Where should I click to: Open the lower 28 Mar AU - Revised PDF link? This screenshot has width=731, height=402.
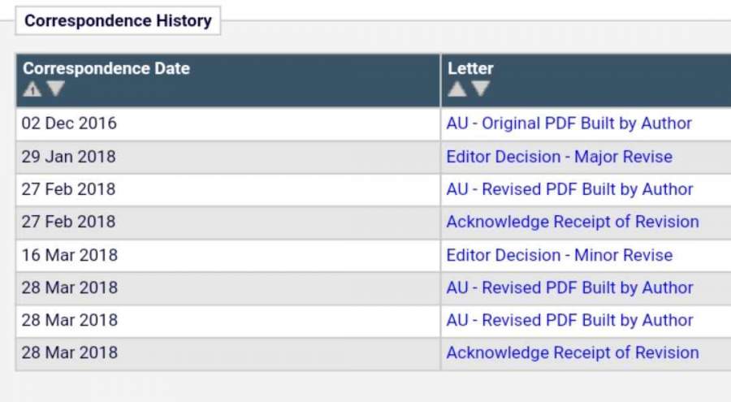[569, 320]
